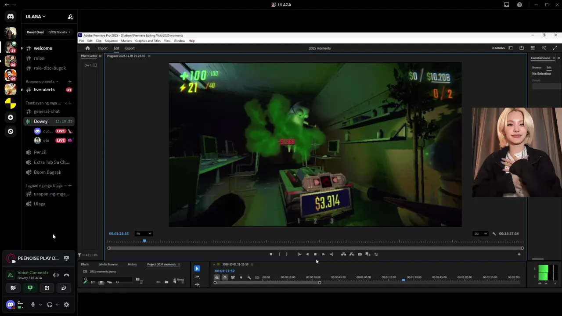Toggle linked selection in timeline
This screenshot has width=562, height=316.
tap(233, 277)
